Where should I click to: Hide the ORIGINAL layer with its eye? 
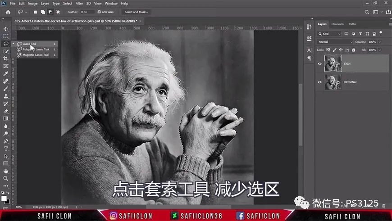click(x=320, y=82)
